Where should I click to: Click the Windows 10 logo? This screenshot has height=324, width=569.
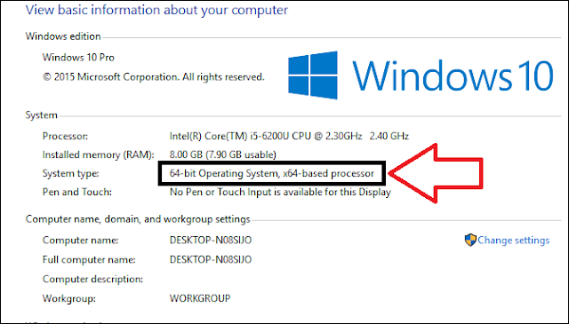(421, 75)
